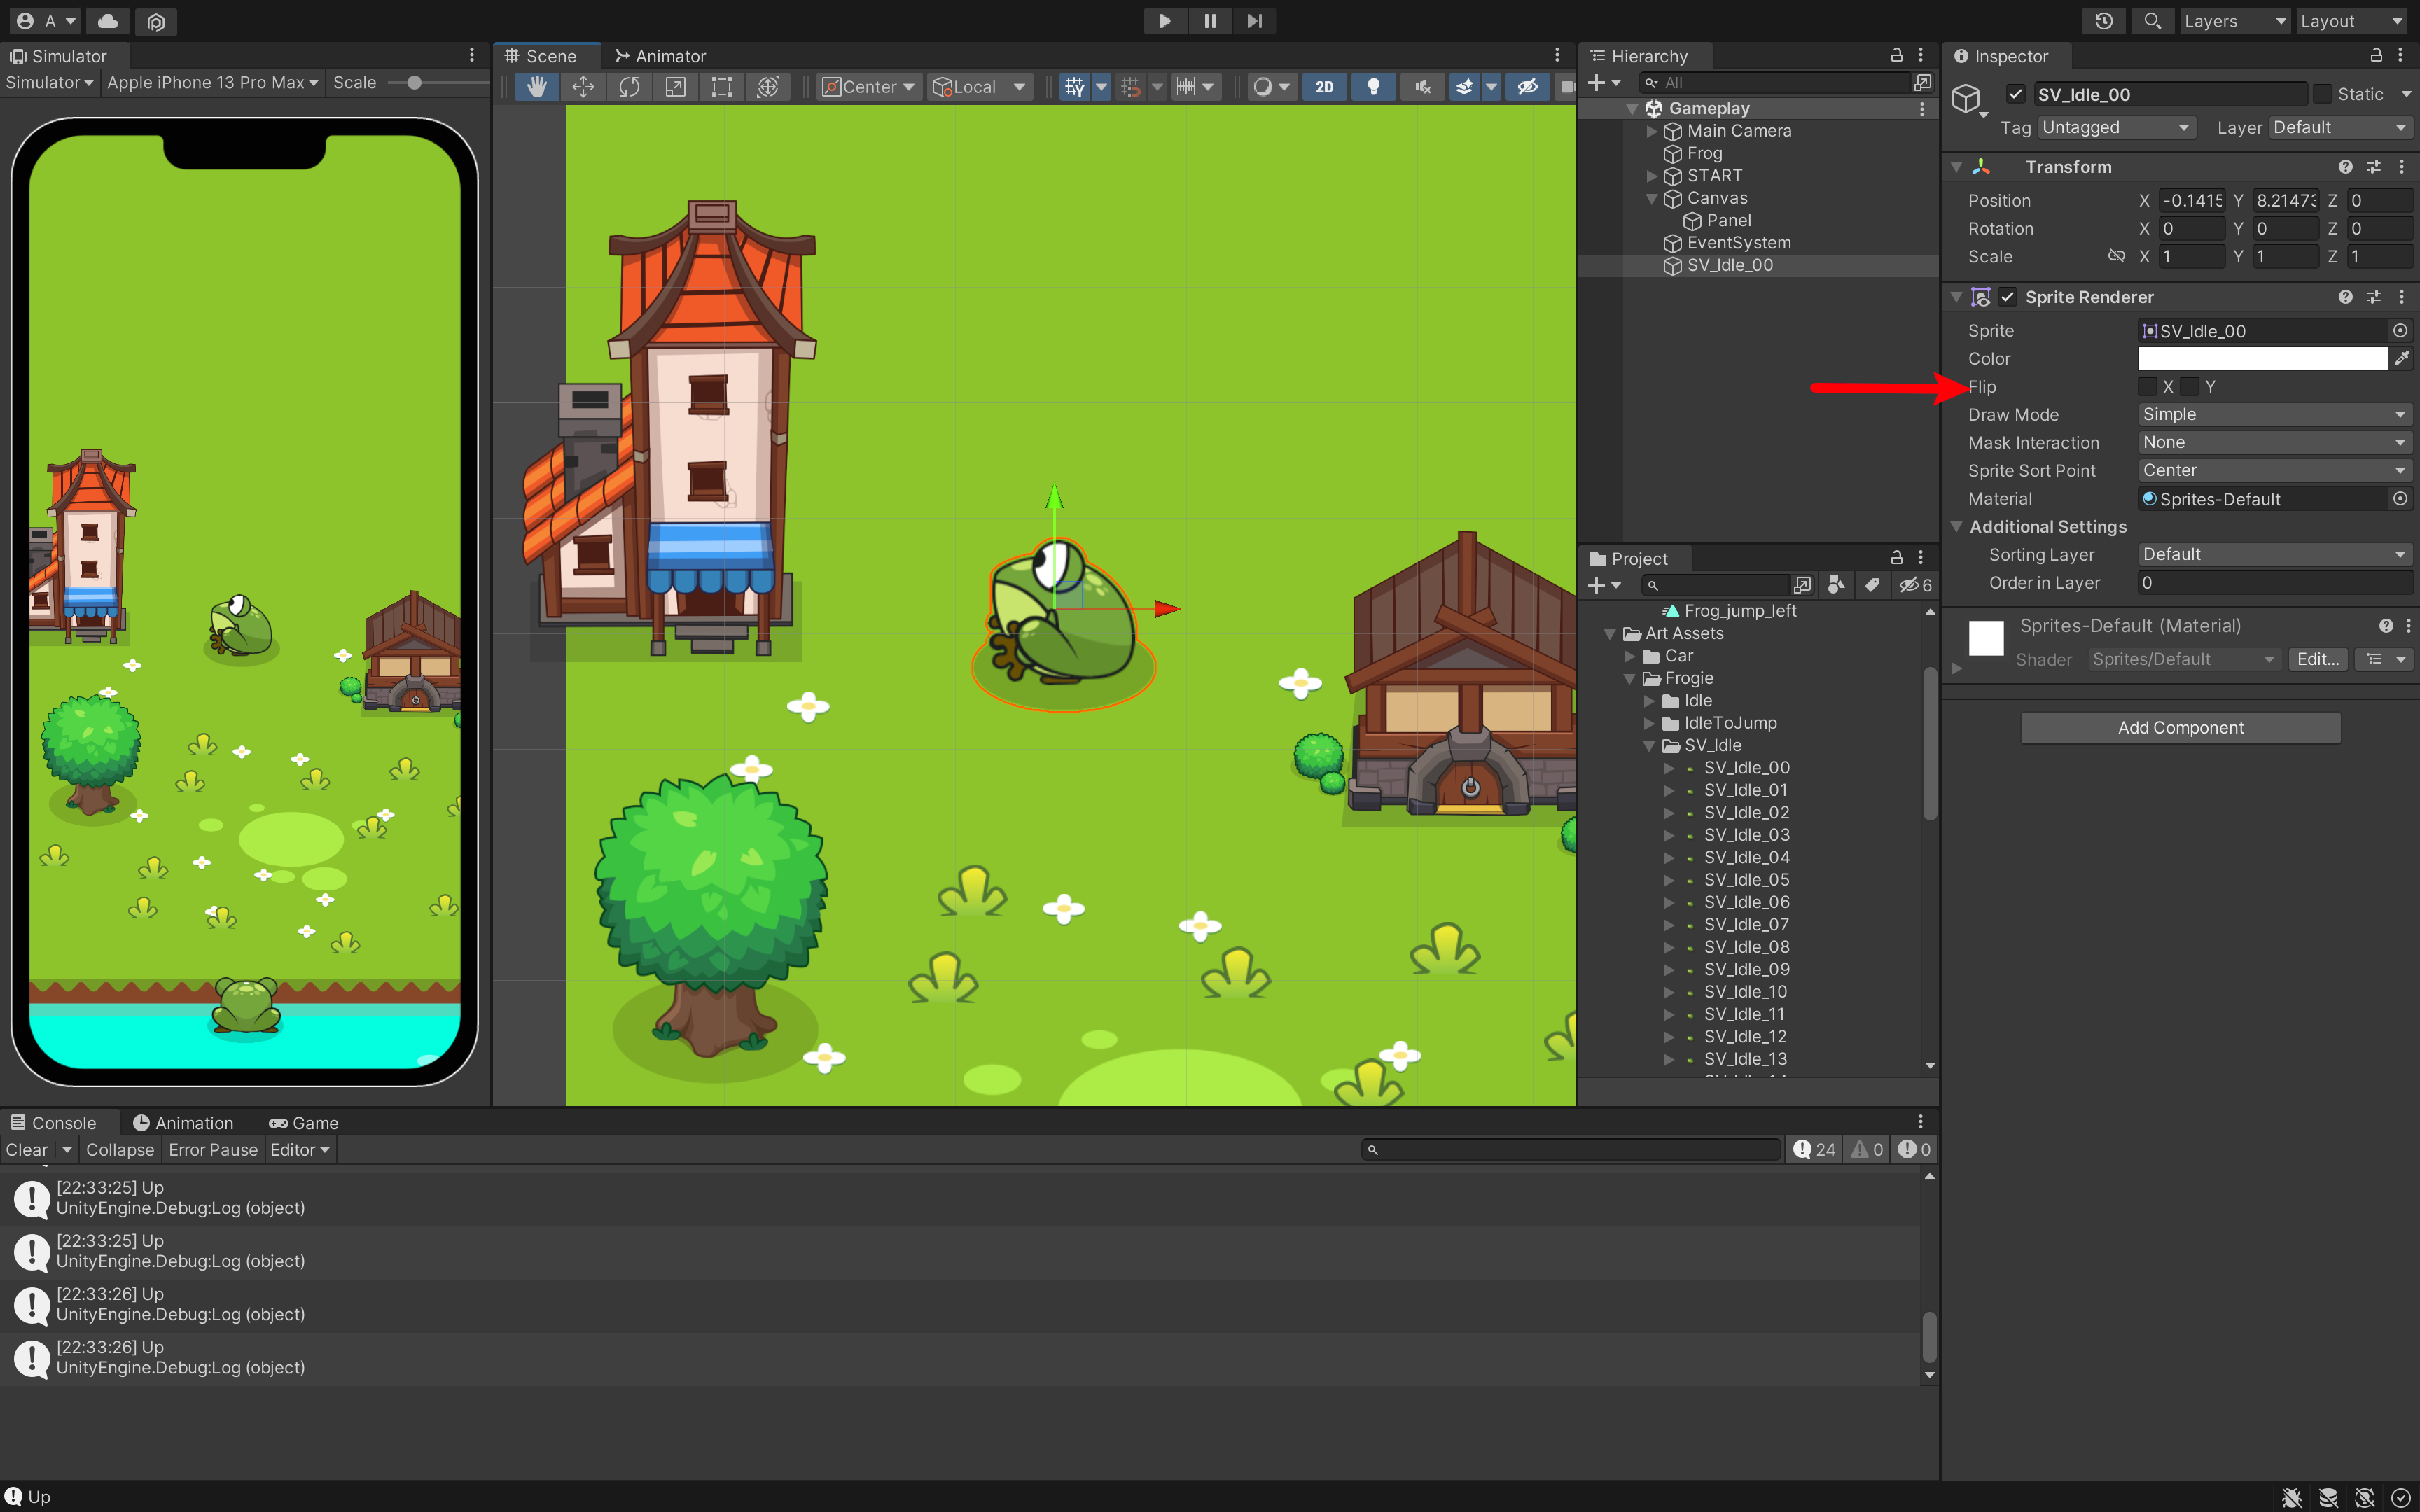Select SV_Idle_05 sprite in Project
This screenshot has width=2420, height=1512.
tap(1746, 880)
